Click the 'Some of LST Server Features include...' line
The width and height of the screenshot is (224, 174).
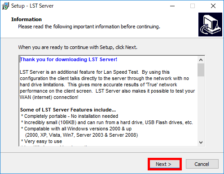coord(68,110)
